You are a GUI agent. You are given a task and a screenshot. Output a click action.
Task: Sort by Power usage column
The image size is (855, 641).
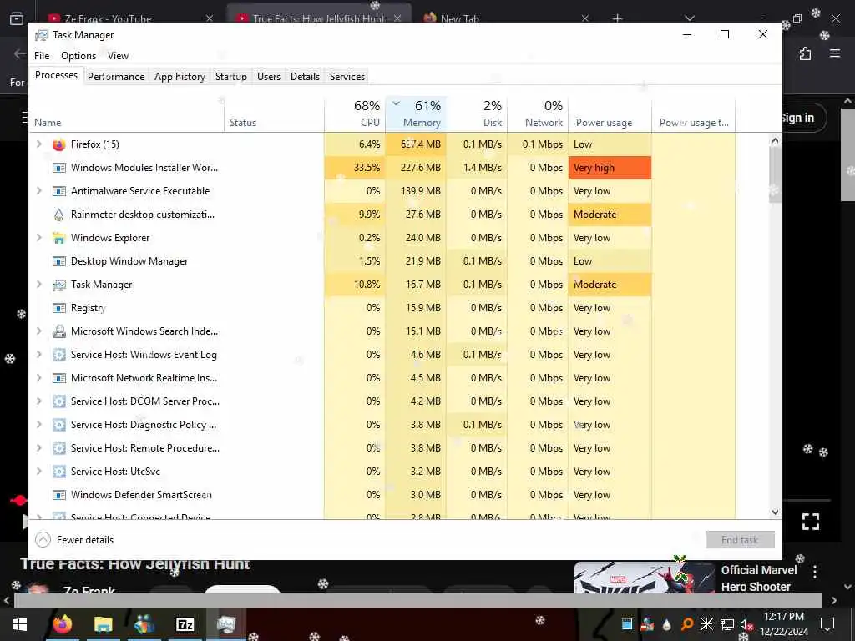610,114
